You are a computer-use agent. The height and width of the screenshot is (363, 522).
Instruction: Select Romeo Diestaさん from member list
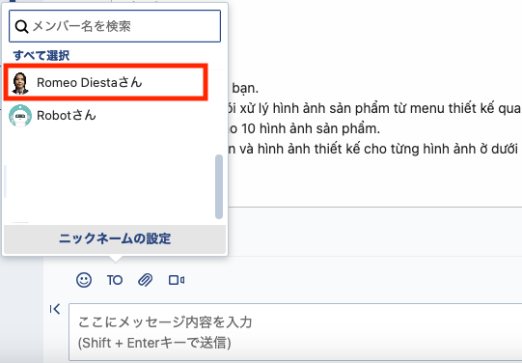(x=105, y=82)
